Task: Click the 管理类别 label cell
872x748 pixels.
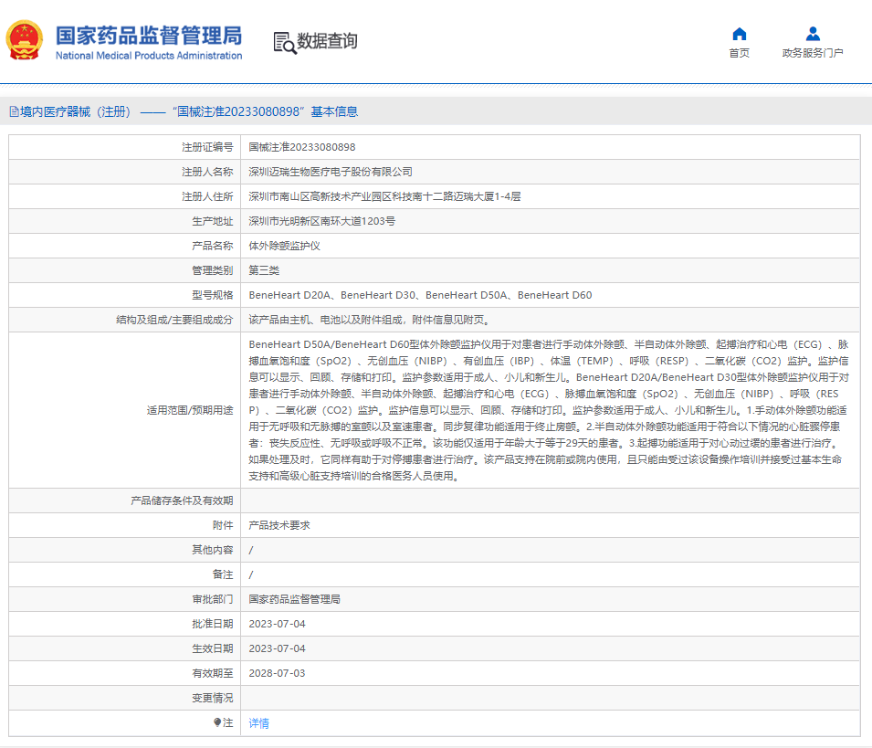Action: 124,270
